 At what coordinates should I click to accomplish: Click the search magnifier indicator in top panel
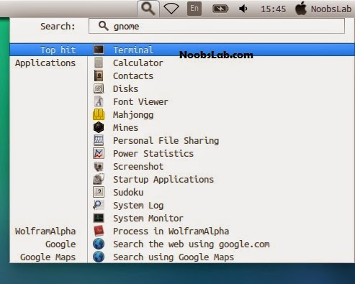pyautogui.click(x=148, y=9)
